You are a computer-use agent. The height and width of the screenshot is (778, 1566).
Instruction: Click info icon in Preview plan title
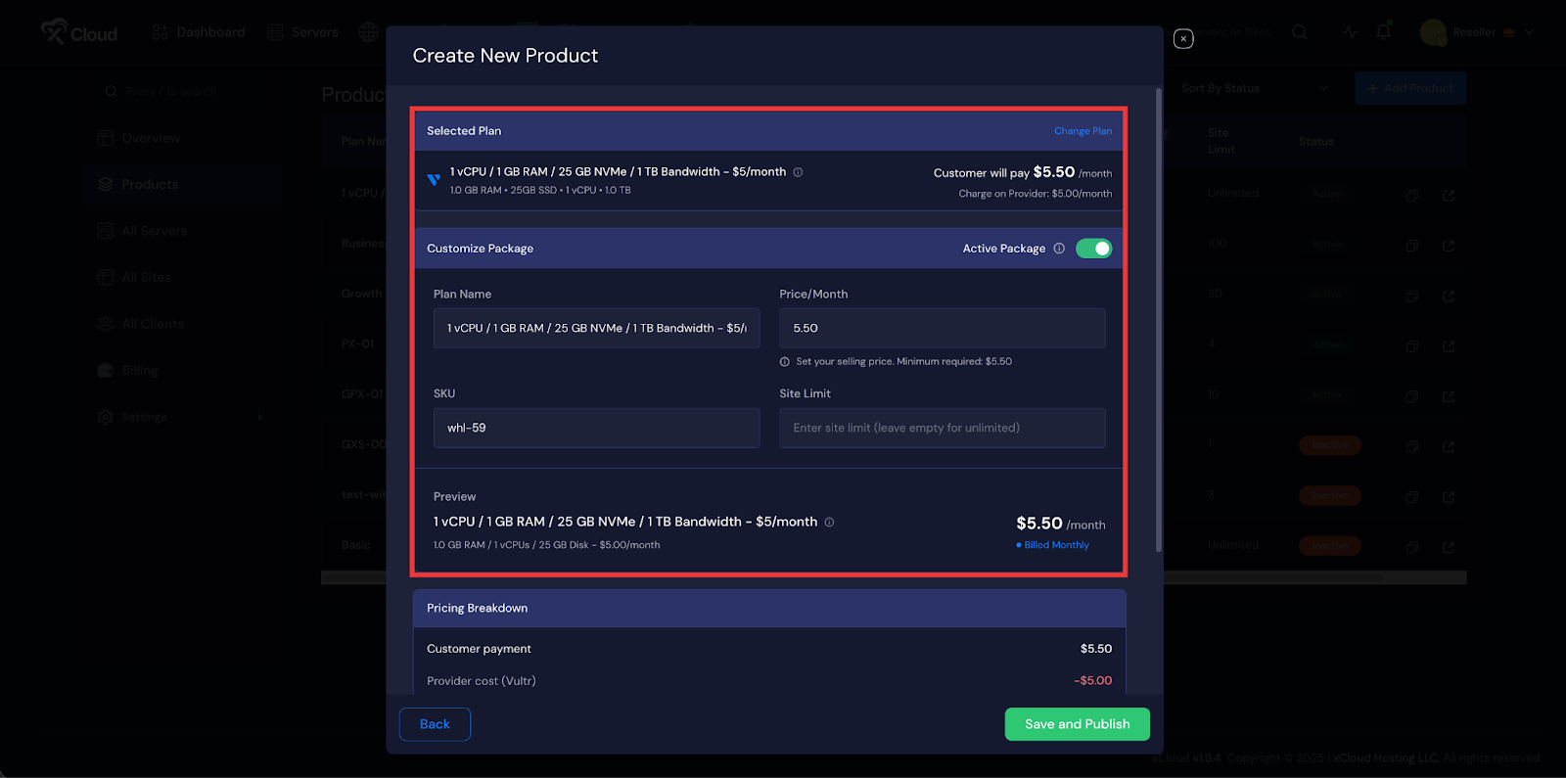click(x=829, y=523)
